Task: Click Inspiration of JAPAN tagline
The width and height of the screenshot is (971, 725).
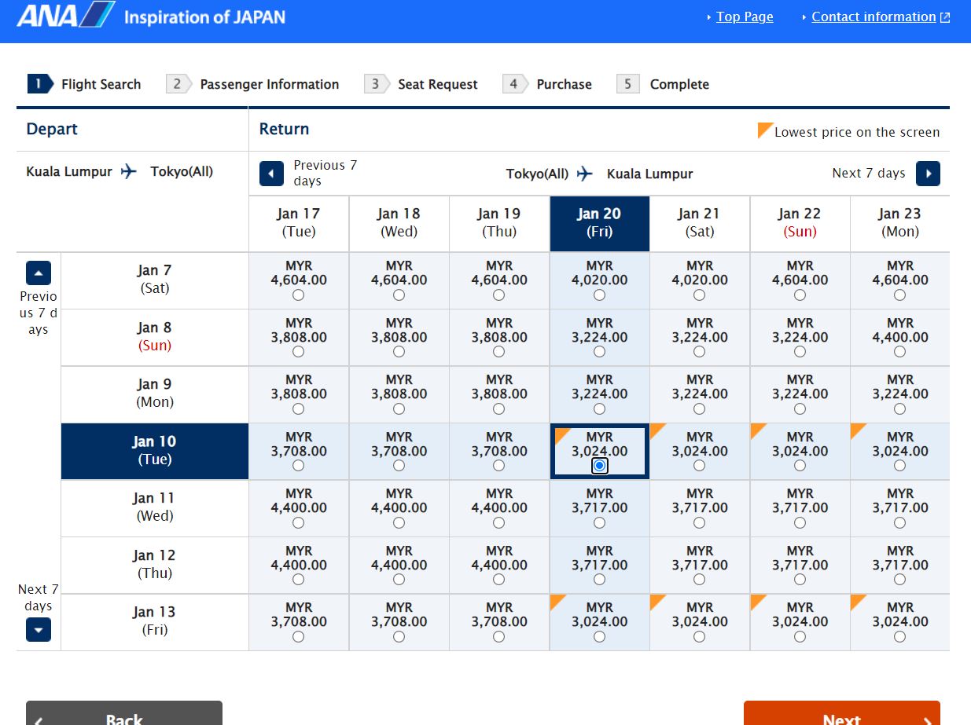Action: (204, 16)
